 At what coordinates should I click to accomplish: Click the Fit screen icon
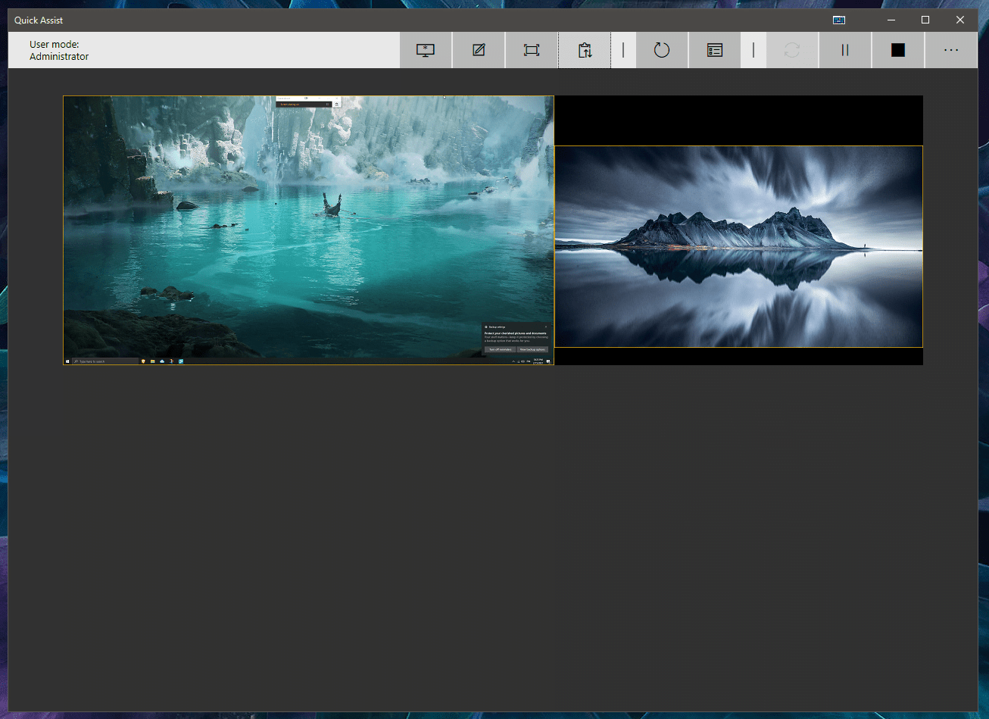pos(531,50)
